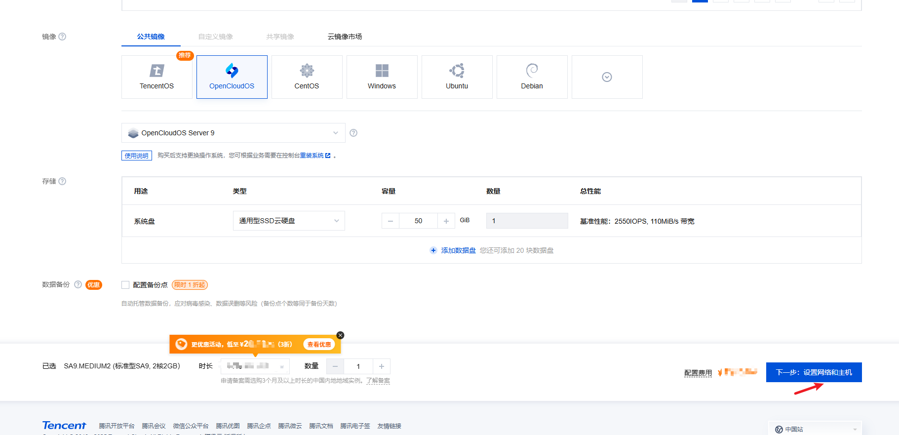Open 中国站 region selector dropdown
The height and width of the screenshot is (435, 899).
click(815, 429)
